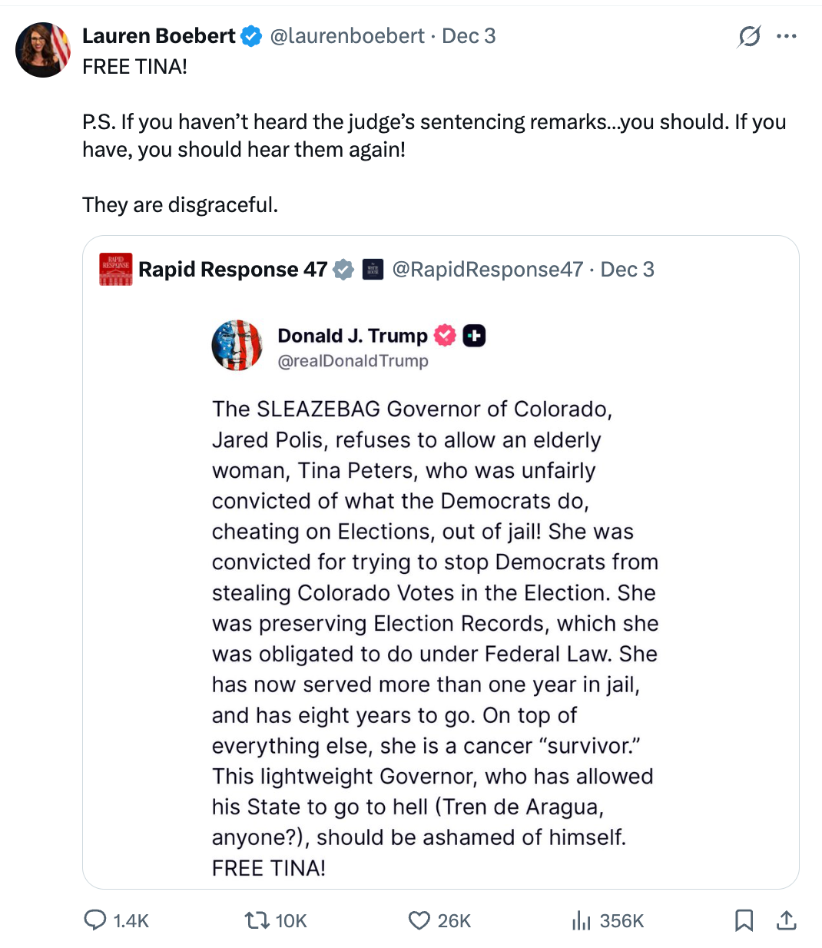Screen dimensions: 822x948
Task: Click the Dec 3 timestamp on Boebert's tweet
Action: tap(469, 36)
